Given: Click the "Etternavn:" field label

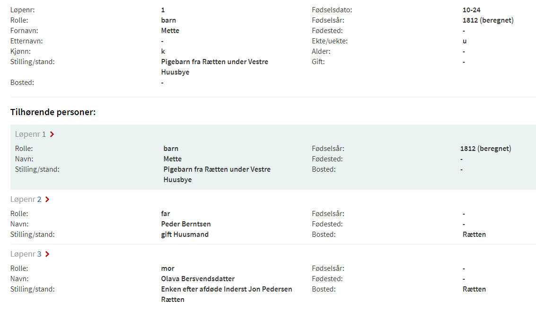Looking at the screenshot, I should coord(26,41).
